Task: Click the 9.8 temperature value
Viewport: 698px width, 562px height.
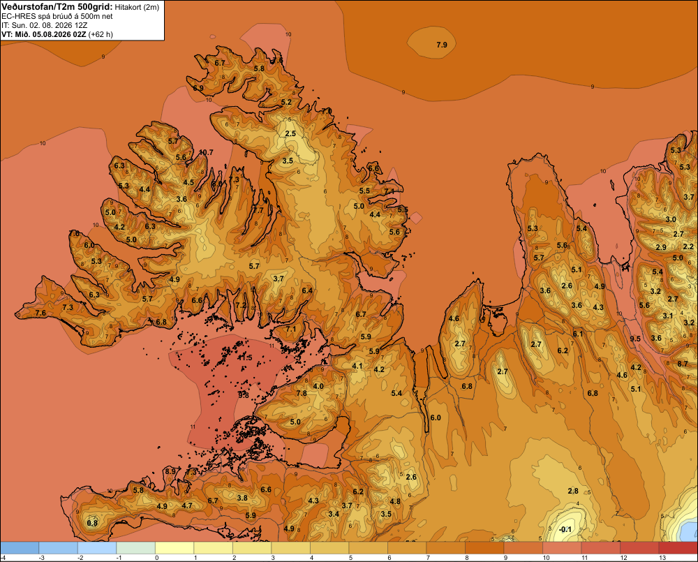Action: pyautogui.click(x=244, y=395)
